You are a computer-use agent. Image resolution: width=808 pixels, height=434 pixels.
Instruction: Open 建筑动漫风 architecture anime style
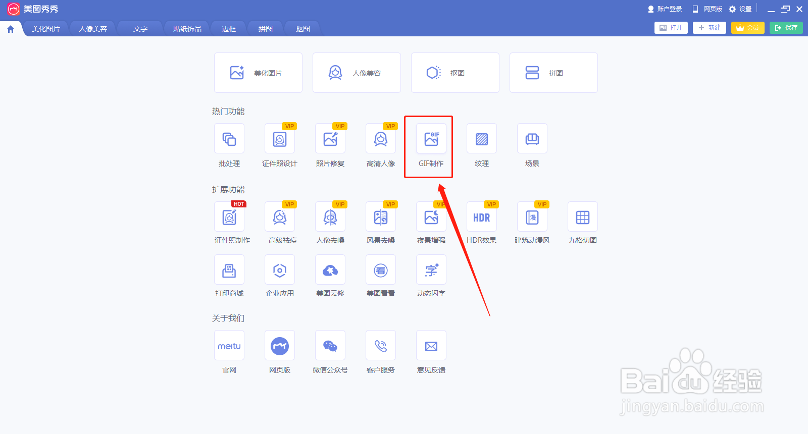[532, 217]
